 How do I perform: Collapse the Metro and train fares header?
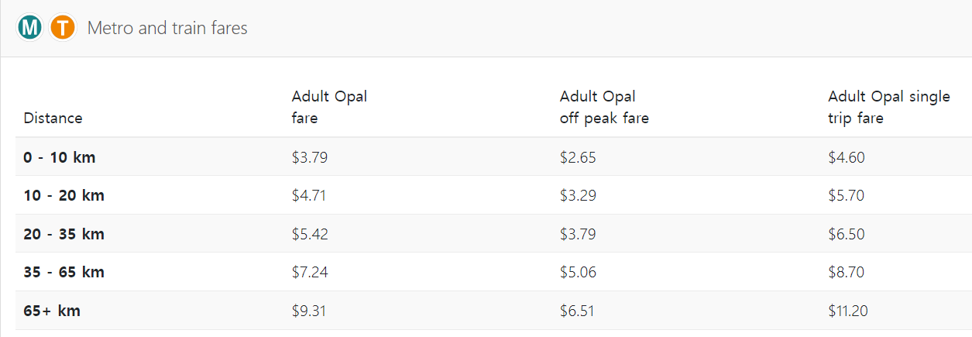click(167, 29)
